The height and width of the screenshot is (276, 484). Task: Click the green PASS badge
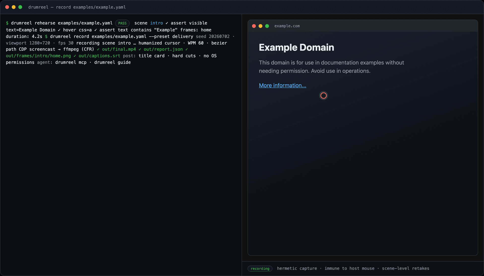tap(122, 23)
